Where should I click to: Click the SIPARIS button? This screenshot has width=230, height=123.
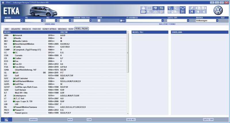click(33, 120)
